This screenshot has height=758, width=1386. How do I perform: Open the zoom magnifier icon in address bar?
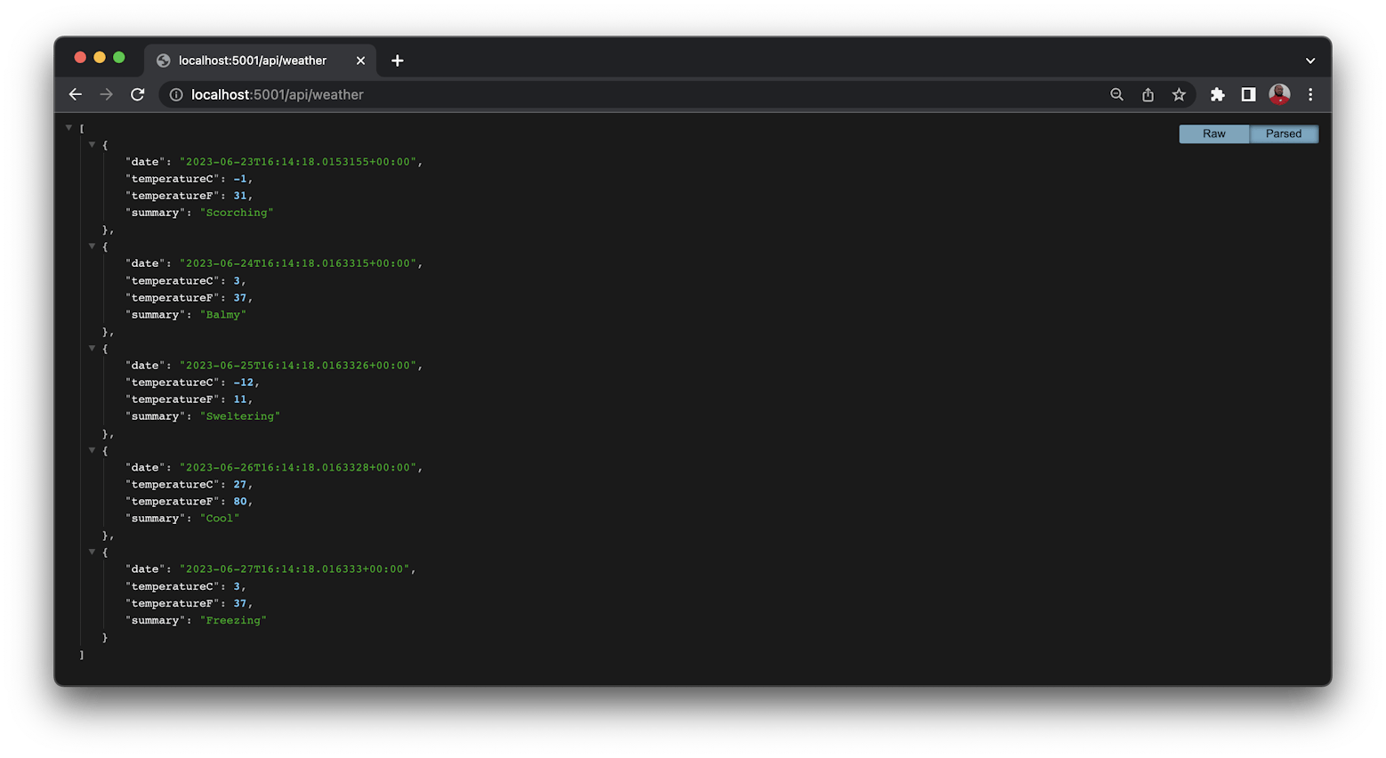click(x=1116, y=94)
